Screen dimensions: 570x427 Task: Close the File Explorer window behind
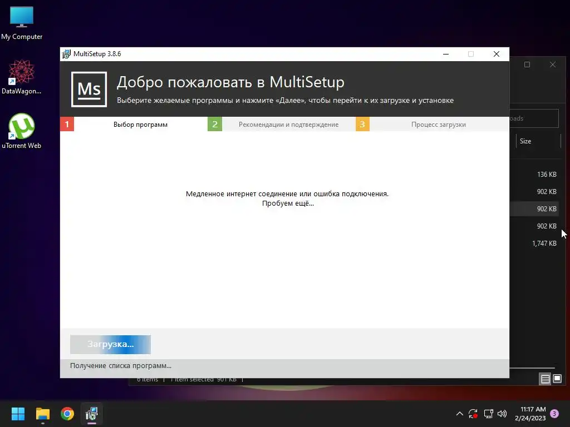point(553,64)
